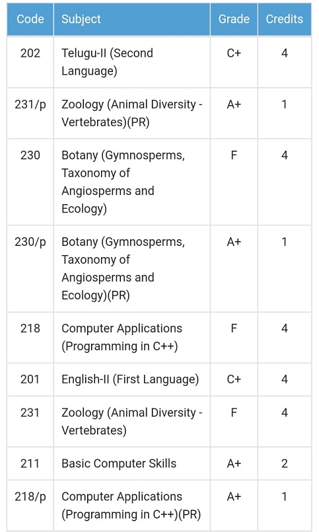Select code 218 cell
The height and width of the screenshot is (532, 319).
(x=30, y=338)
